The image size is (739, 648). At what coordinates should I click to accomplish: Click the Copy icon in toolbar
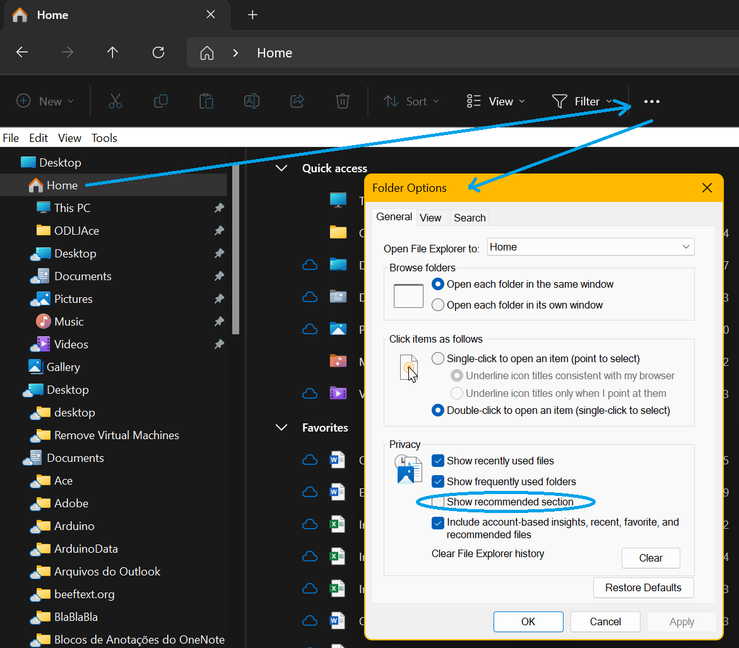click(x=161, y=101)
